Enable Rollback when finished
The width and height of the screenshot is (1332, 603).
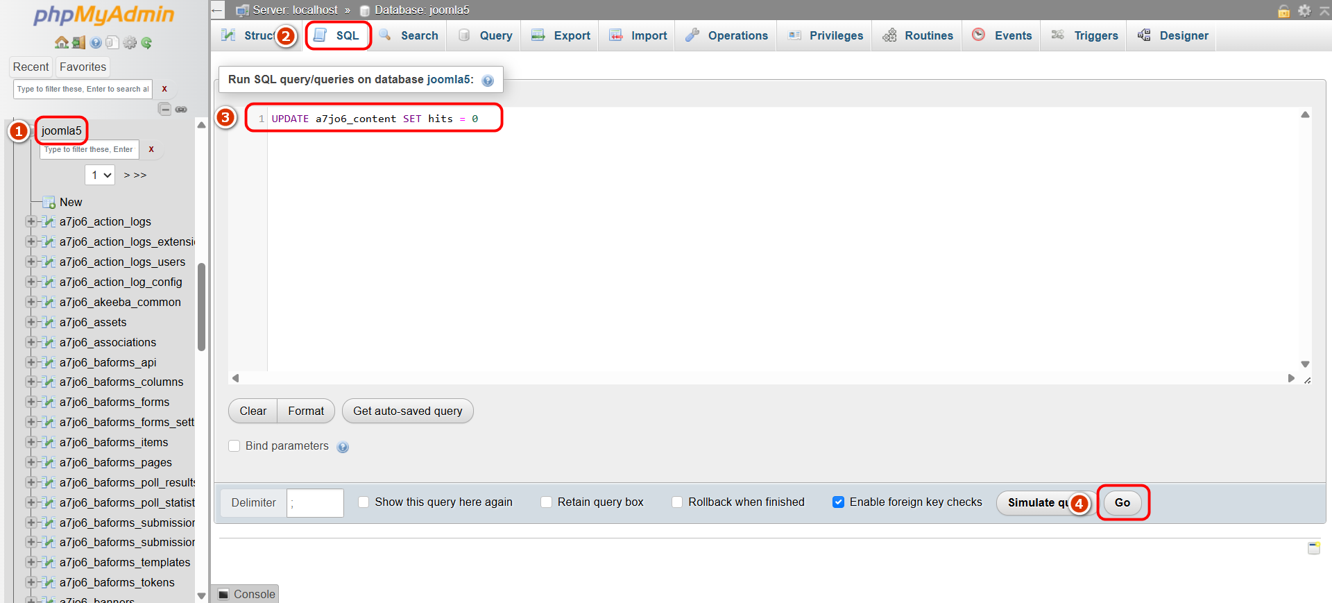point(677,502)
